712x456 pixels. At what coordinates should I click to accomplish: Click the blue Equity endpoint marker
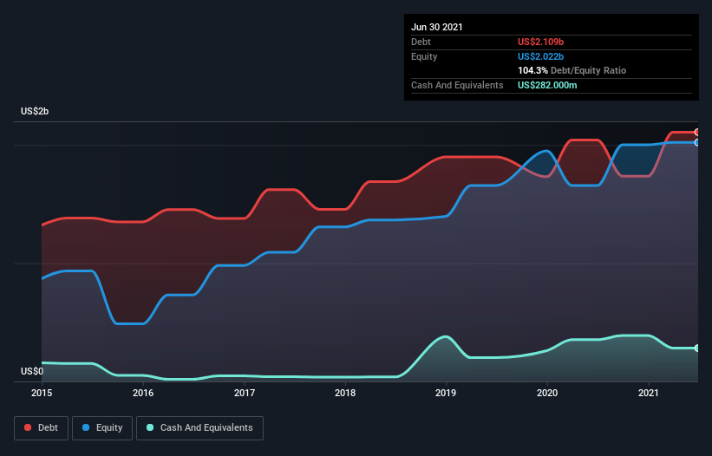click(697, 142)
